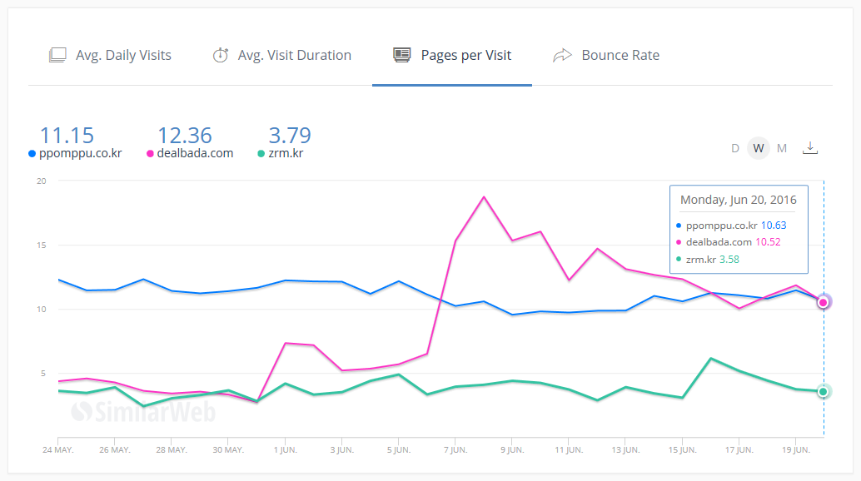861x481 pixels.
Task: Click the stopwatch icon for Visit Duration
Action: [x=220, y=56]
